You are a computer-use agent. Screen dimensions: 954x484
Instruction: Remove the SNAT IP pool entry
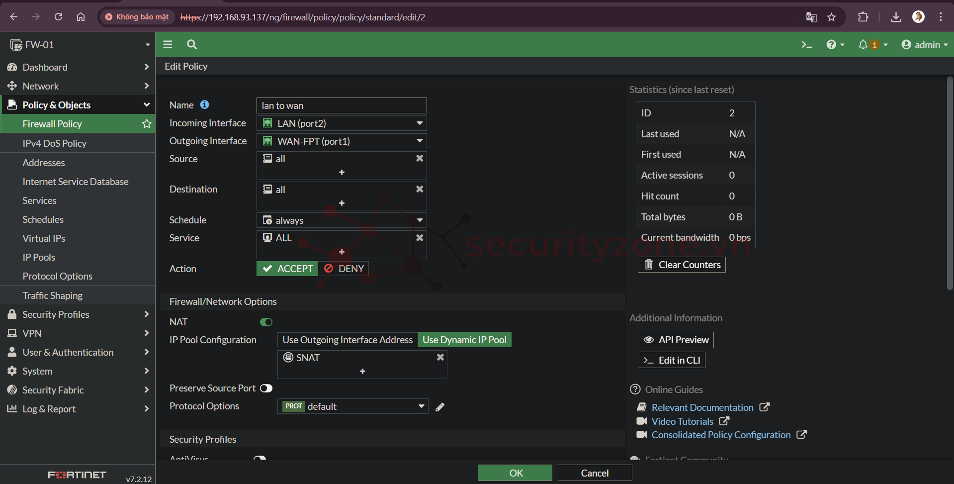coord(440,358)
